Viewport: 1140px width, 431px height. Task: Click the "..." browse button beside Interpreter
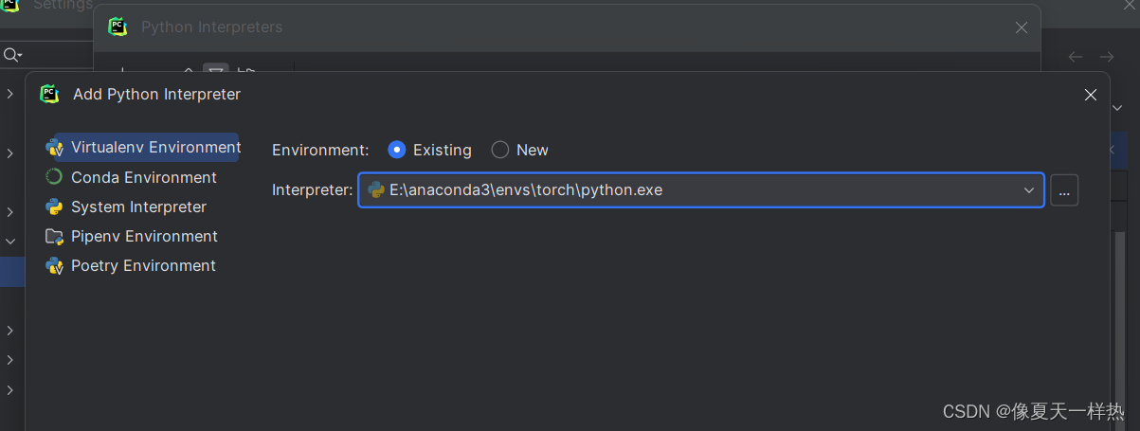tap(1064, 190)
